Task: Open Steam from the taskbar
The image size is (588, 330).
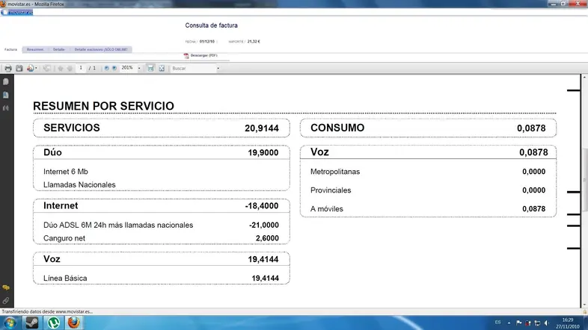Action: click(x=32, y=323)
